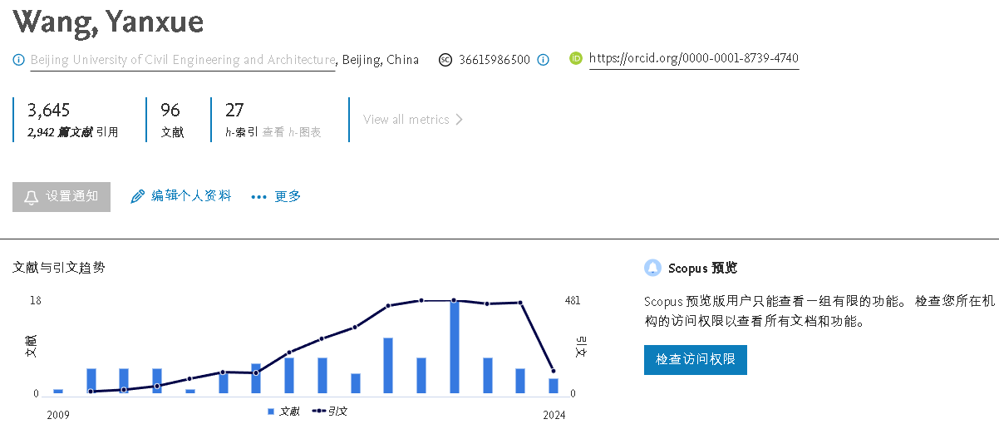Open the Beijing University of Civil Engineering link

coord(183,60)
